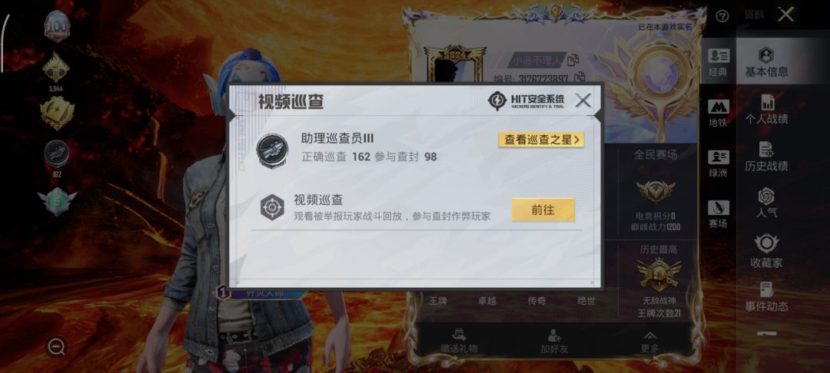This screenshot has width=830, height=373.
Task: Click the help question mark icon
Action: point(722,16)
